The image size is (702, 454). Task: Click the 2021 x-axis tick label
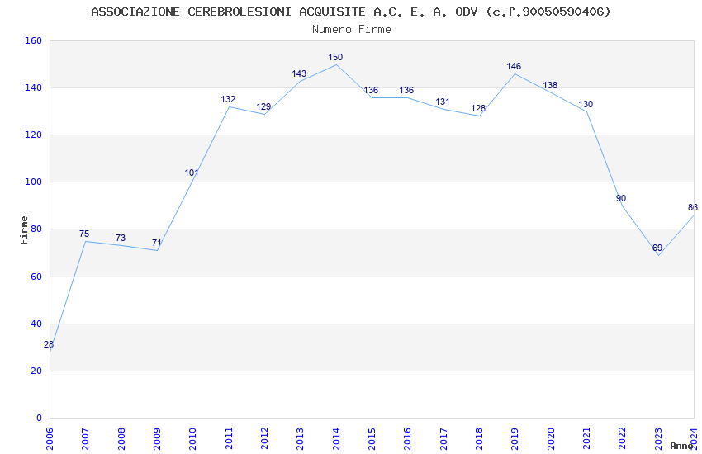tap(586, 439)
